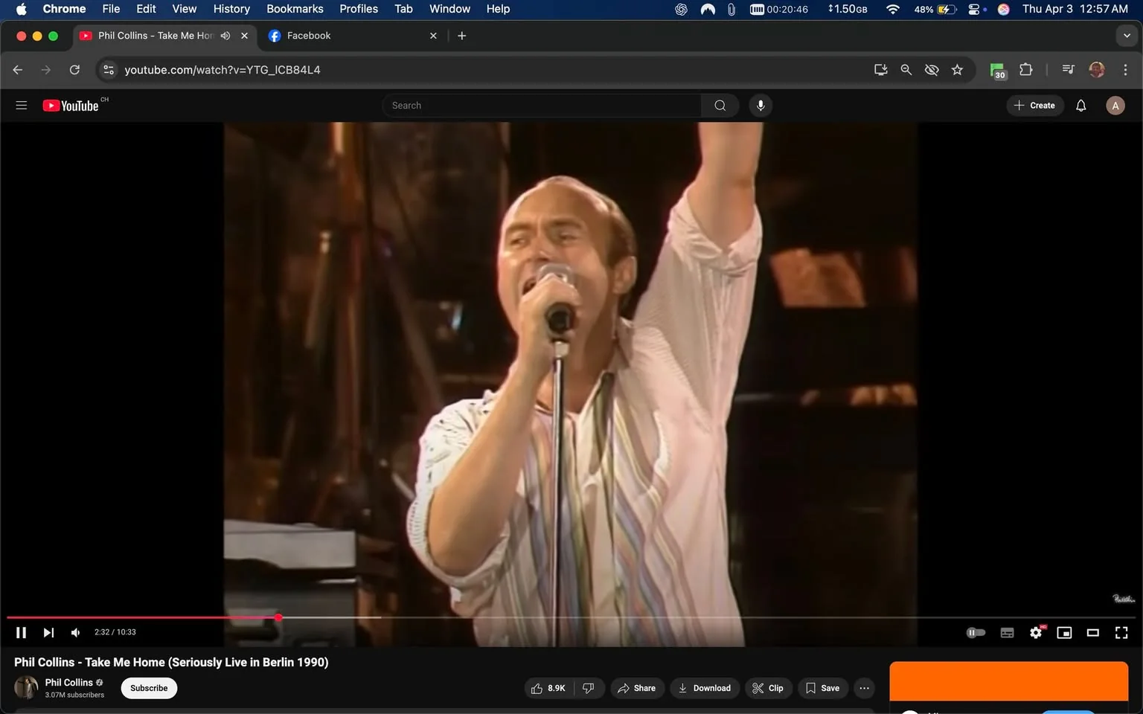The height and width of the screenshot is (714, 1143).
Task: Skip to the next video
Action: click(x=48, y=632)
